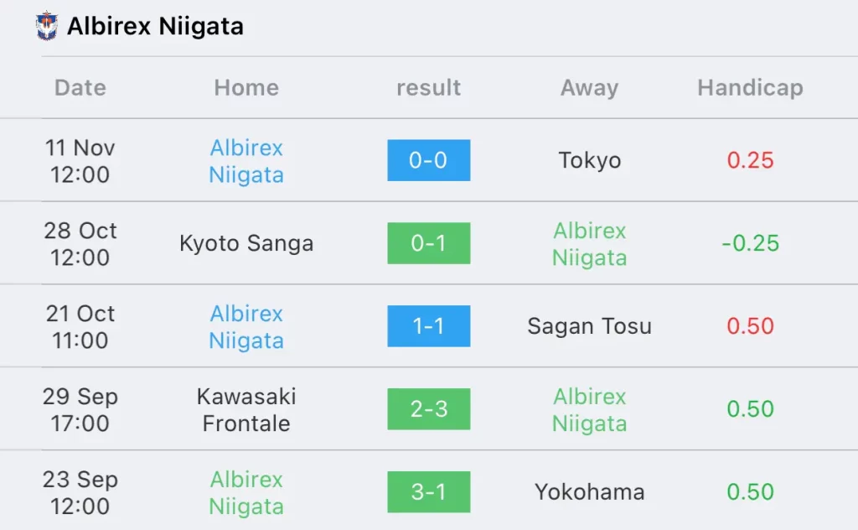858x530 pixels.
Task: Click the 11 Nov 12:00 match date
Action: [80, 161]
